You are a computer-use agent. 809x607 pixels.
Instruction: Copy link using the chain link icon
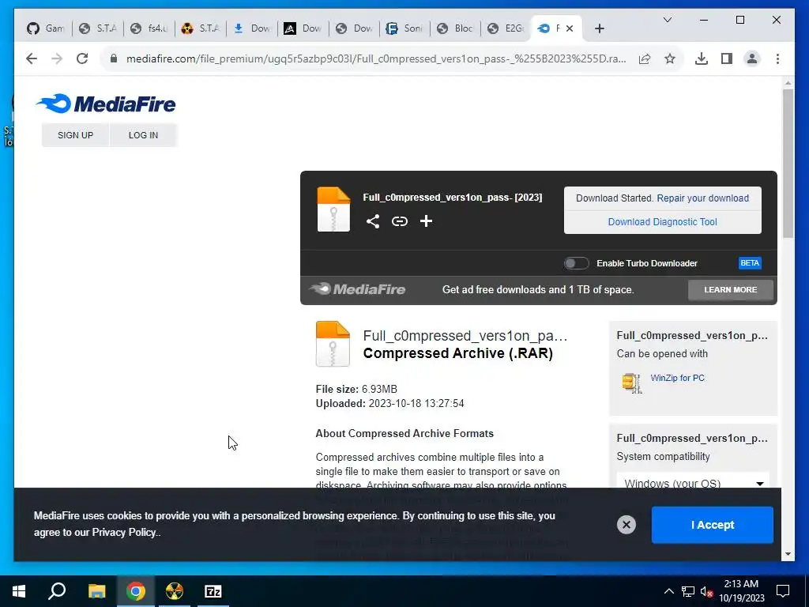coord(399,221)
